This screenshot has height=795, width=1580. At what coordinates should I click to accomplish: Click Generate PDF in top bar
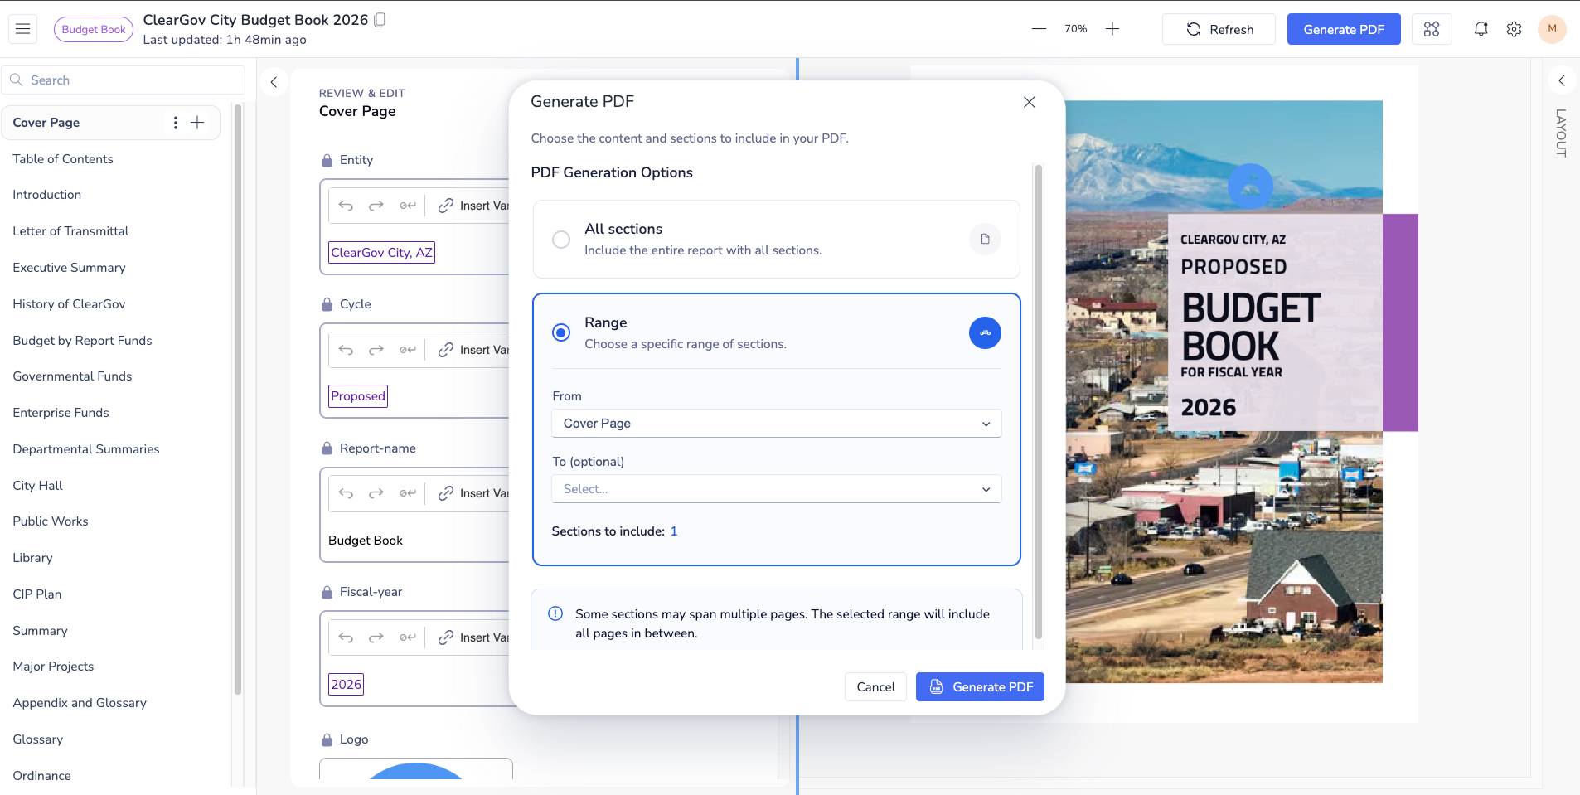tap(1344, 29)
